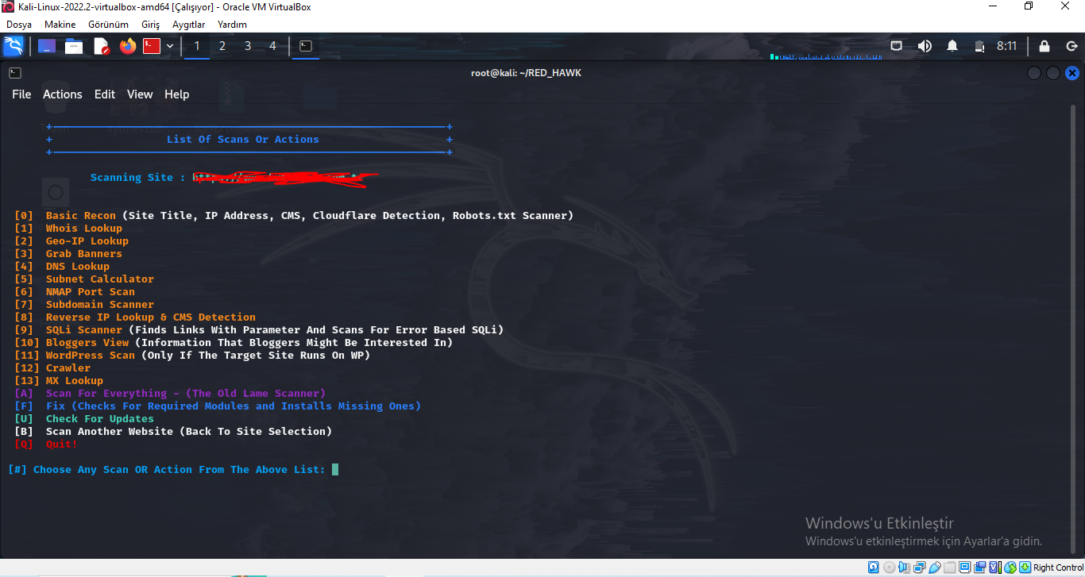The image size is (1085, 577).
Task: Switch to workspace 1
Action: [x=197, y=46]
